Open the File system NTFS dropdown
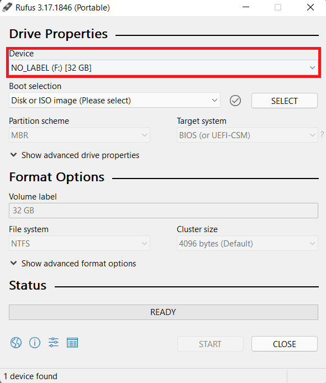 point(80,243)
